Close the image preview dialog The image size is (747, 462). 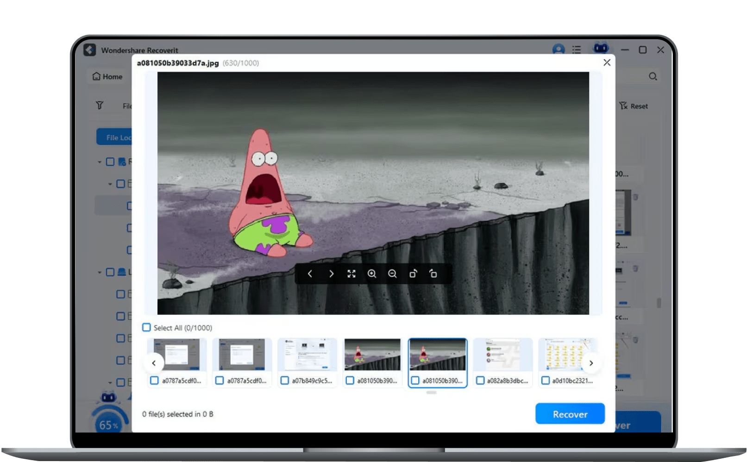tap(607, 62)
